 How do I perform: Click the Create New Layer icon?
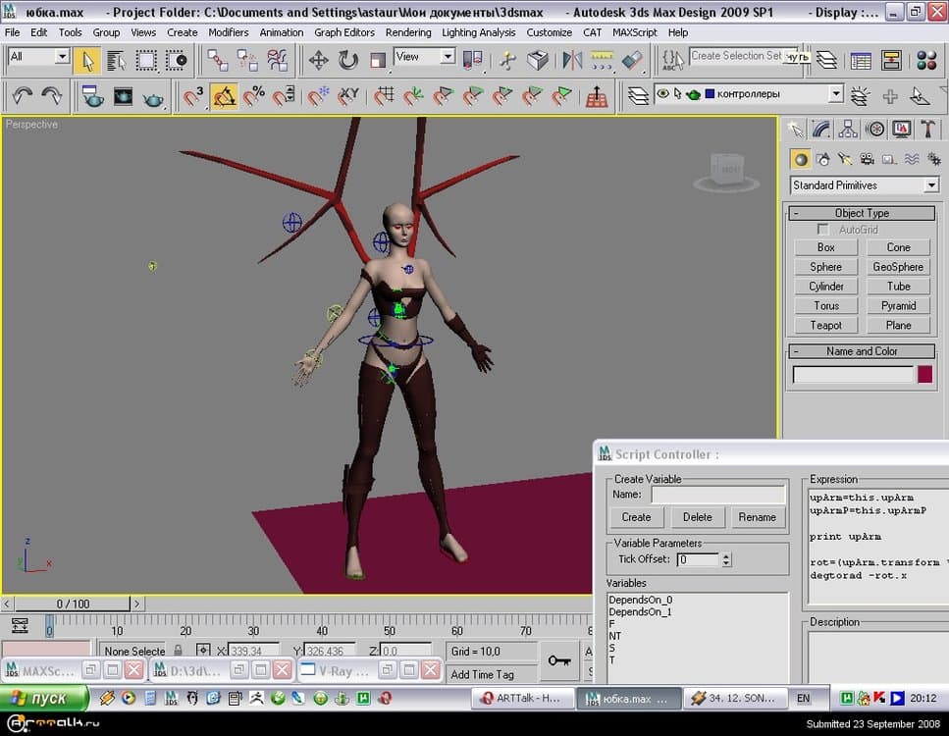coord(860,95)
